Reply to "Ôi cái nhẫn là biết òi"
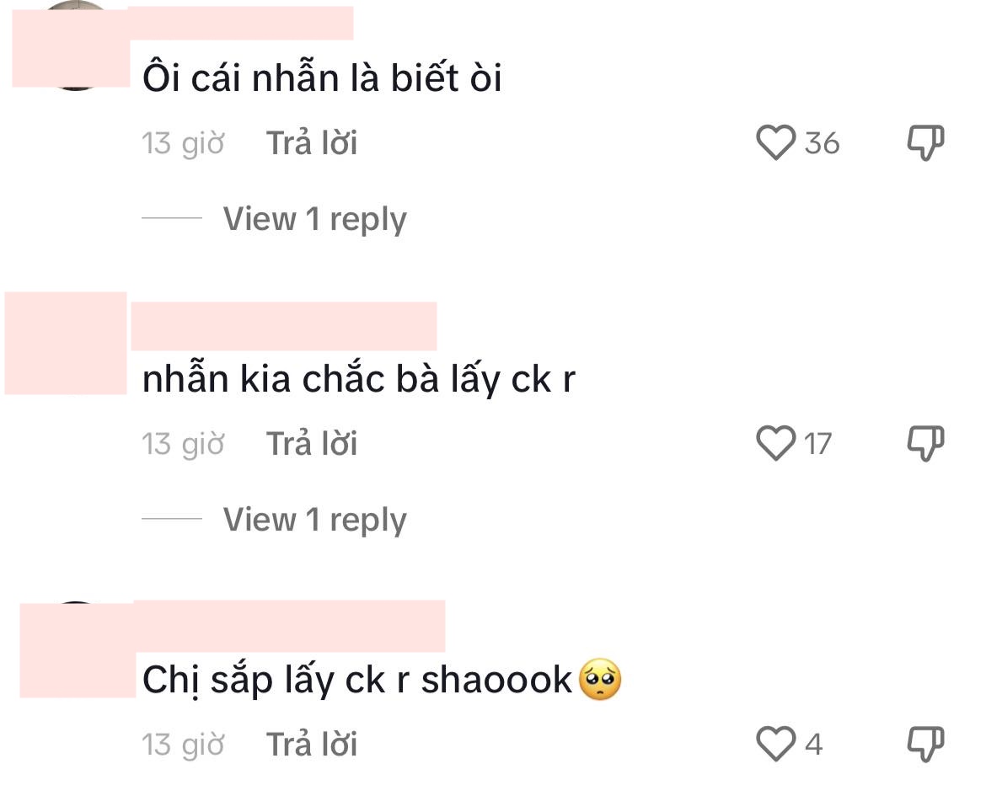This screenshot has width=986, height=785. pos(311,142)
